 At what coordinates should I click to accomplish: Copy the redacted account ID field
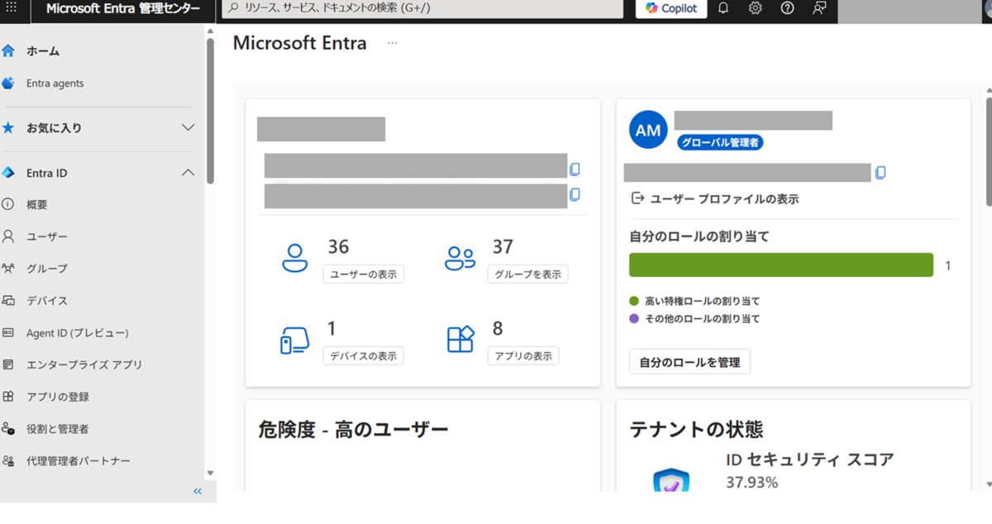[x=880, y=173]
